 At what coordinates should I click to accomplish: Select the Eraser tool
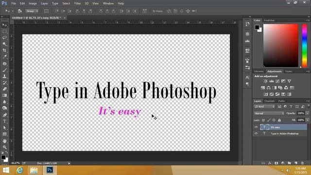tap(4, 89)
